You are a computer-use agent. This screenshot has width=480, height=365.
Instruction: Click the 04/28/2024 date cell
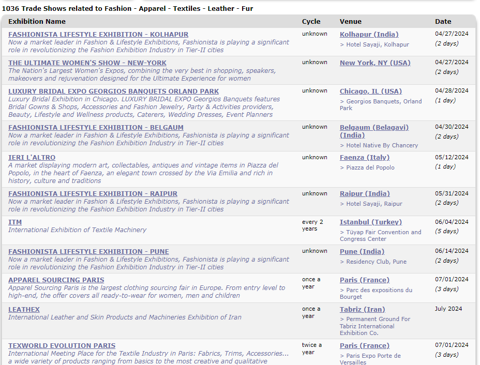click(452, 91)
